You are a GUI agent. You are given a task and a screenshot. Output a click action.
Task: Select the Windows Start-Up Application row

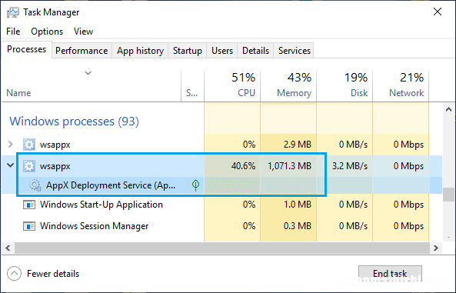(221, 205)
